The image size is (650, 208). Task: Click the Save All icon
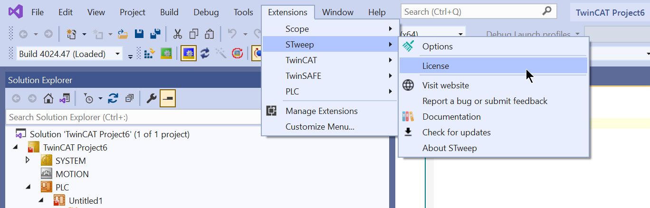pyautogui.click(x=155, y=34)
